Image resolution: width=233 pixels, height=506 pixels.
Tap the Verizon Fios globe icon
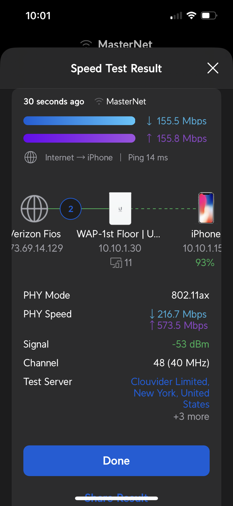point(34,209)
